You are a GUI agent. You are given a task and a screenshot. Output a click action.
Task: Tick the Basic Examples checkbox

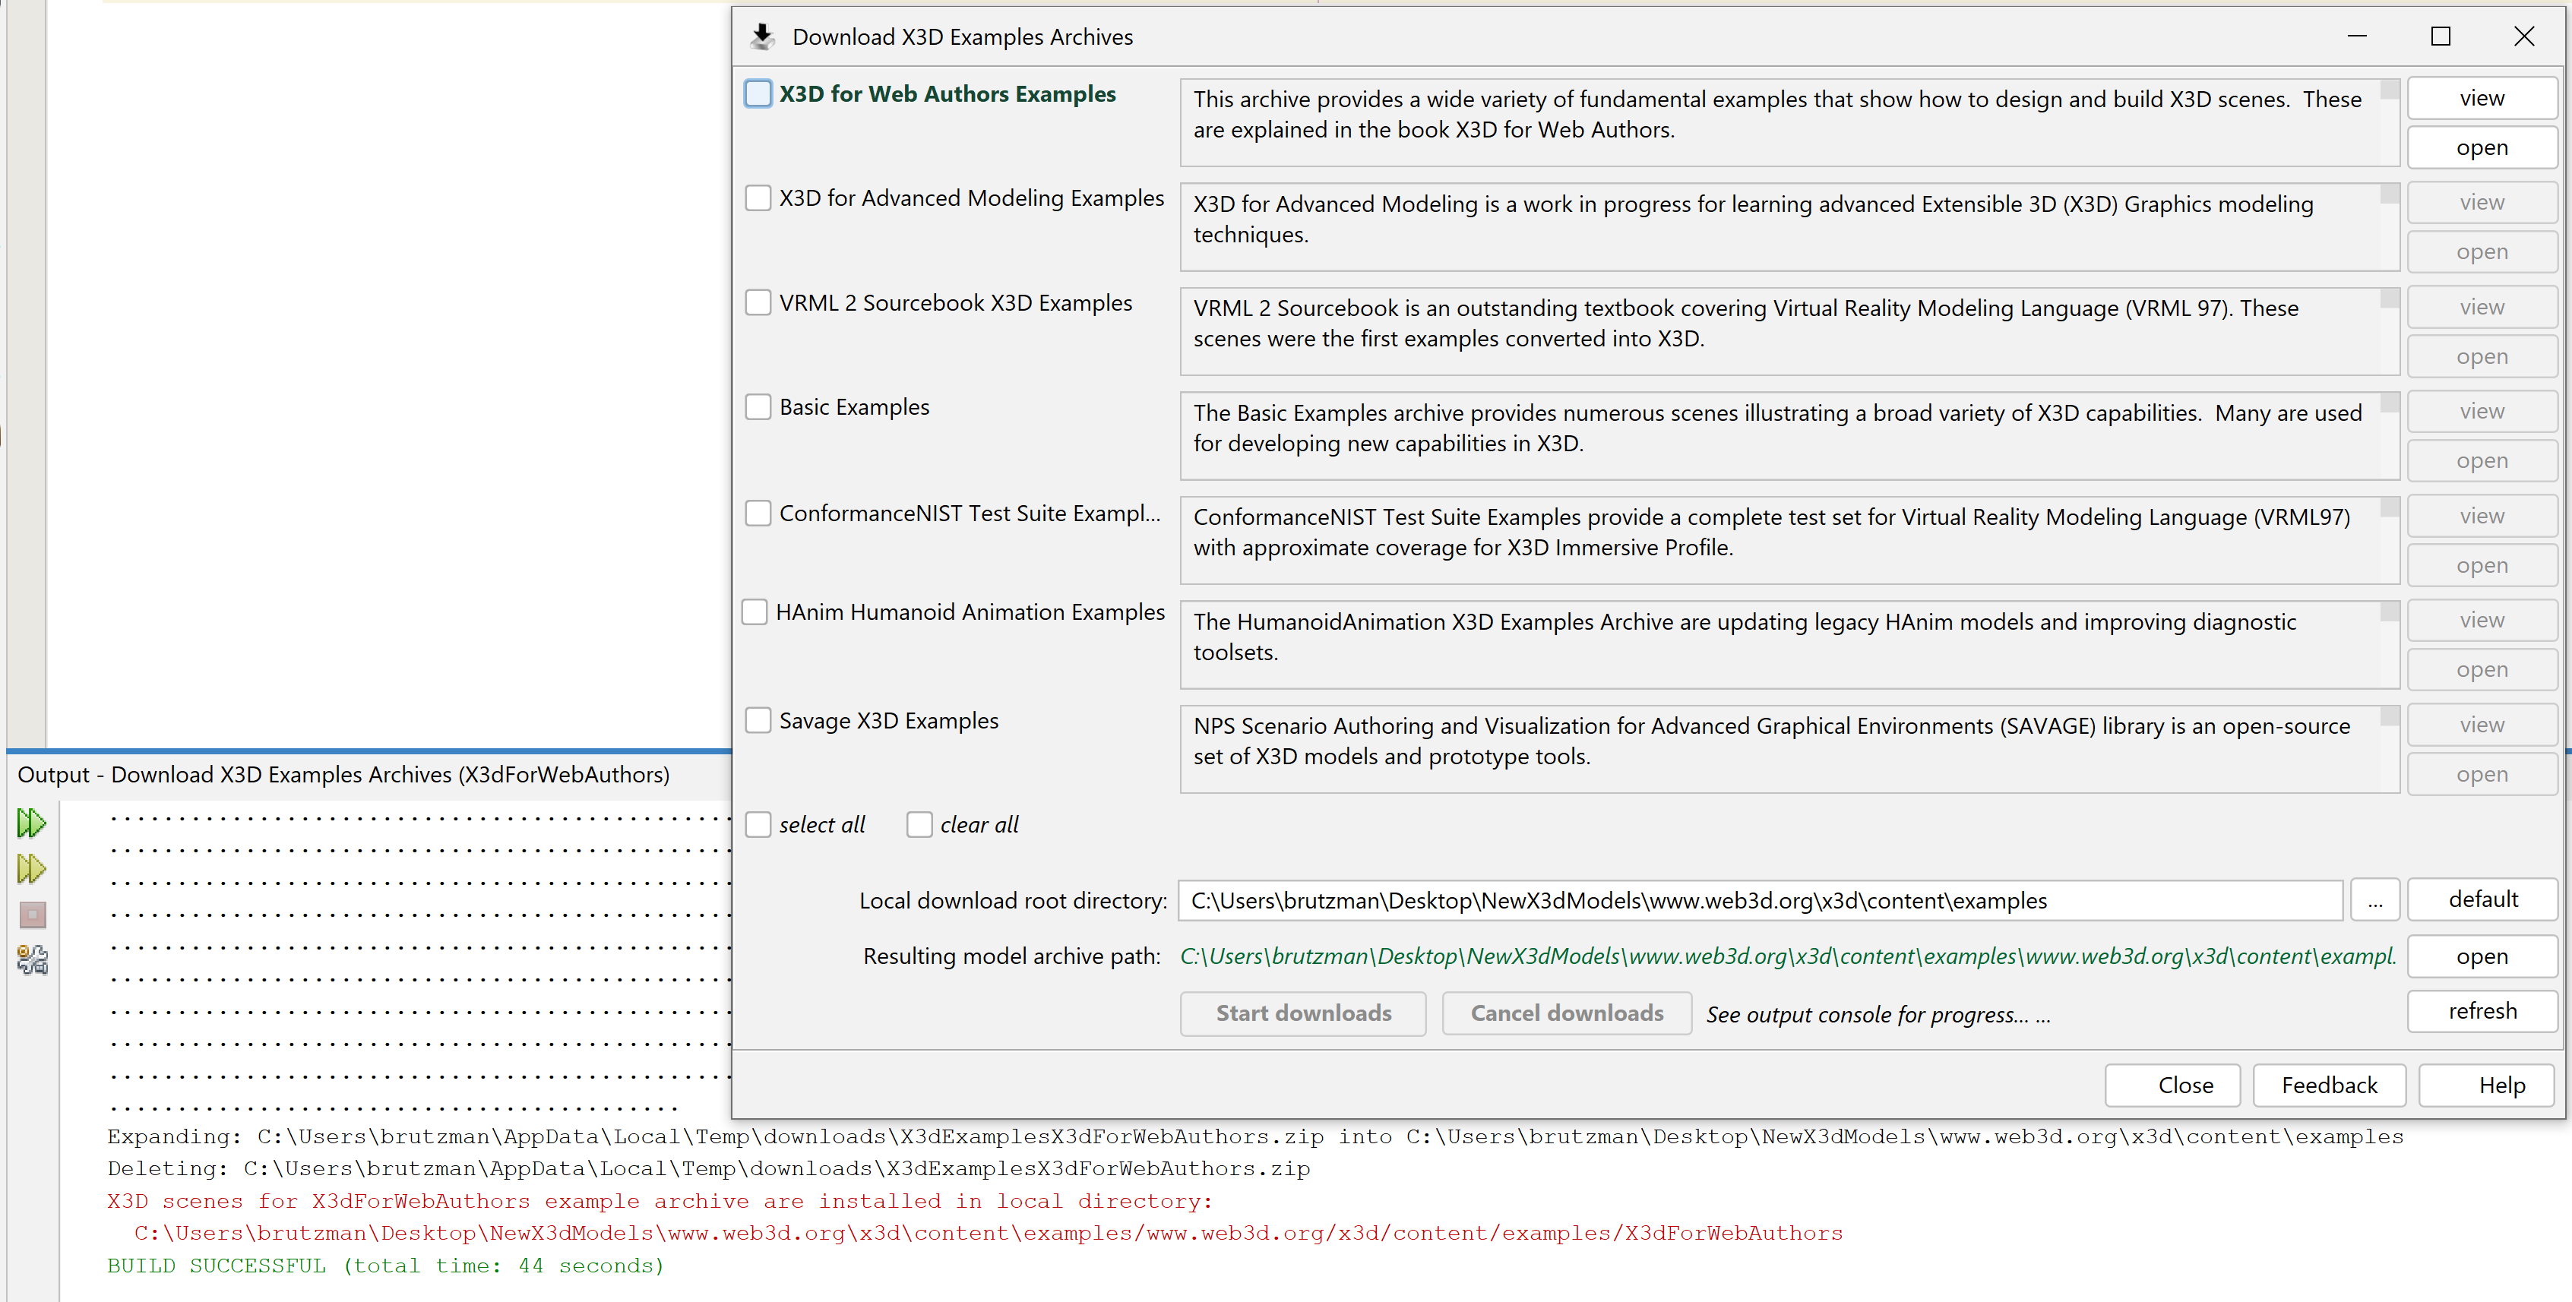[x=758, y=407]
